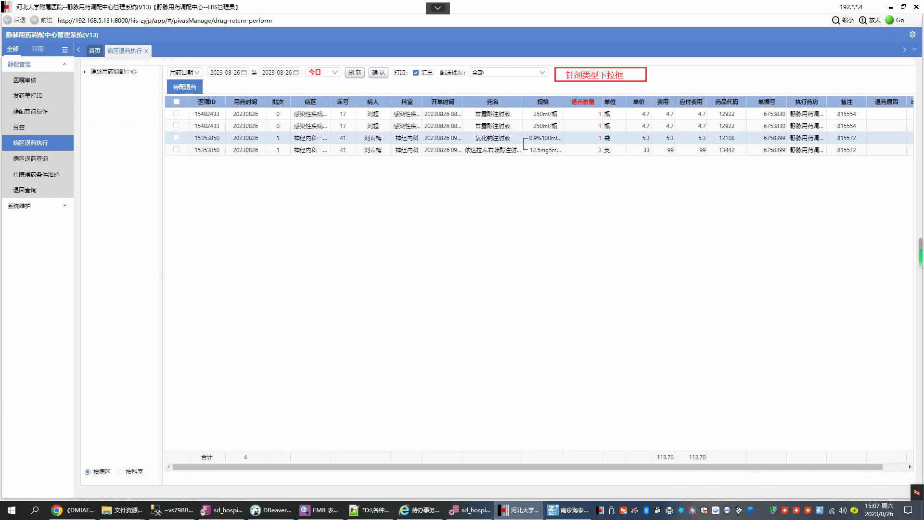The width and height of the screenshot is (924, 520).
Task: Expand the 静脉用药调配中心 tree node
Action: point(85,72)
